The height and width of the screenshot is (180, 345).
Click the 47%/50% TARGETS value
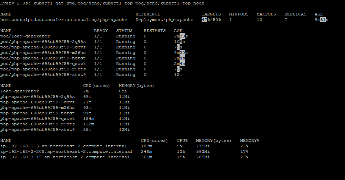211,20
